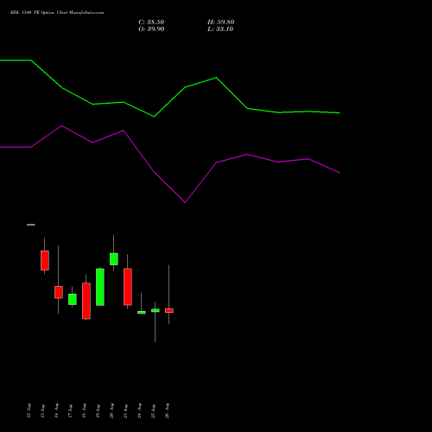Click the red candlestick body for 26 Aug
The image size is (432, 432).
point(169,310)
